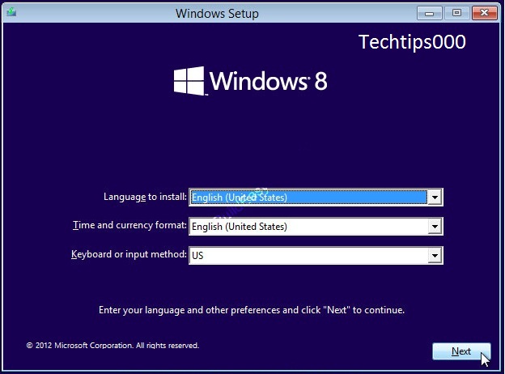Click the Windows 8 logo
Screen dimensions: 505x374
pos(251,81)
